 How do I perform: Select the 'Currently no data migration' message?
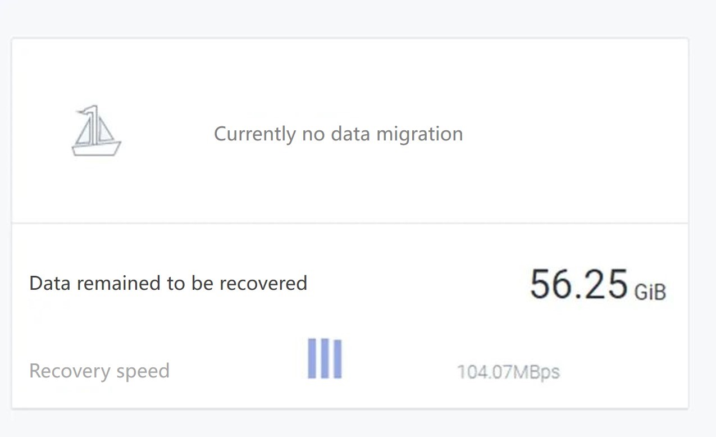[339, 134]
